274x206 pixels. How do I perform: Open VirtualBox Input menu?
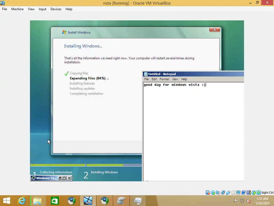pos(43,9)
